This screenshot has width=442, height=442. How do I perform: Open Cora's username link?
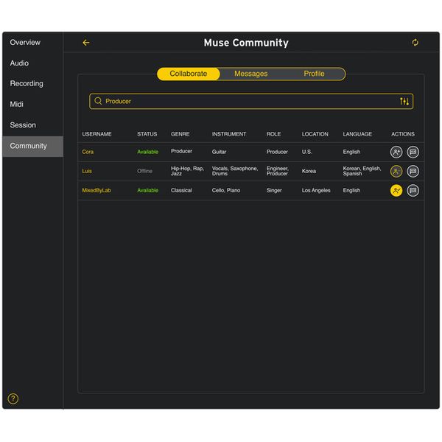[88, 152]
